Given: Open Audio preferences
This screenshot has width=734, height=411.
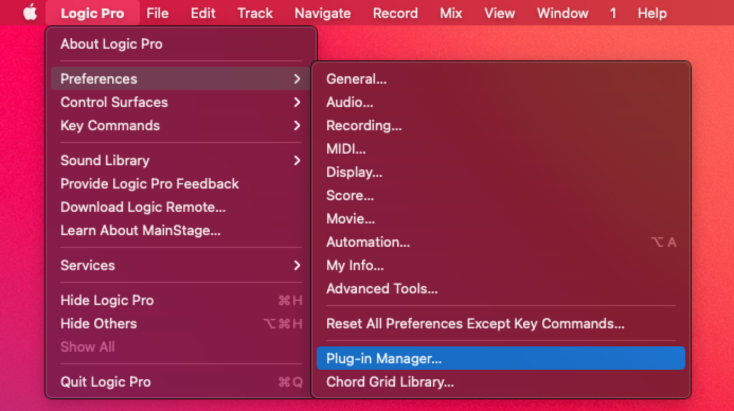Looking at the screenshot, I should coord(501,102).
